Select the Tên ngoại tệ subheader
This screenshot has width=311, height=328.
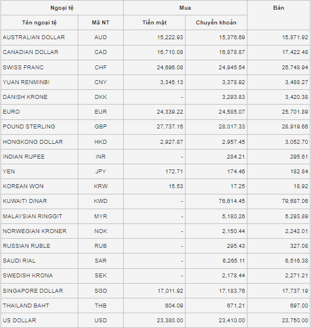(x=40, y=23)
